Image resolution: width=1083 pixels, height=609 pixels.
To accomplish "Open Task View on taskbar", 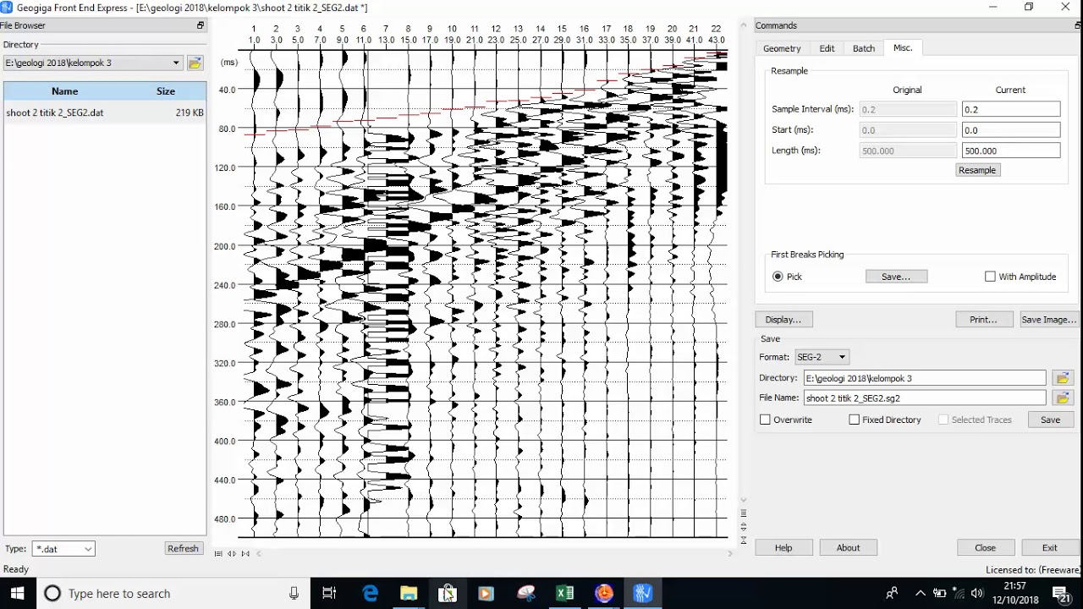I will click(330, 593).
